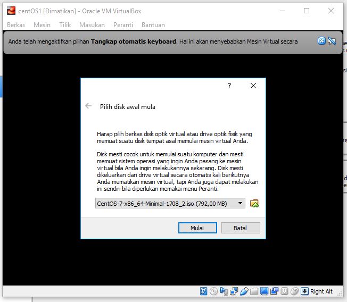Close the VirtualBox VM window
Screen dimensions: 347x302
tap(331, 11)
